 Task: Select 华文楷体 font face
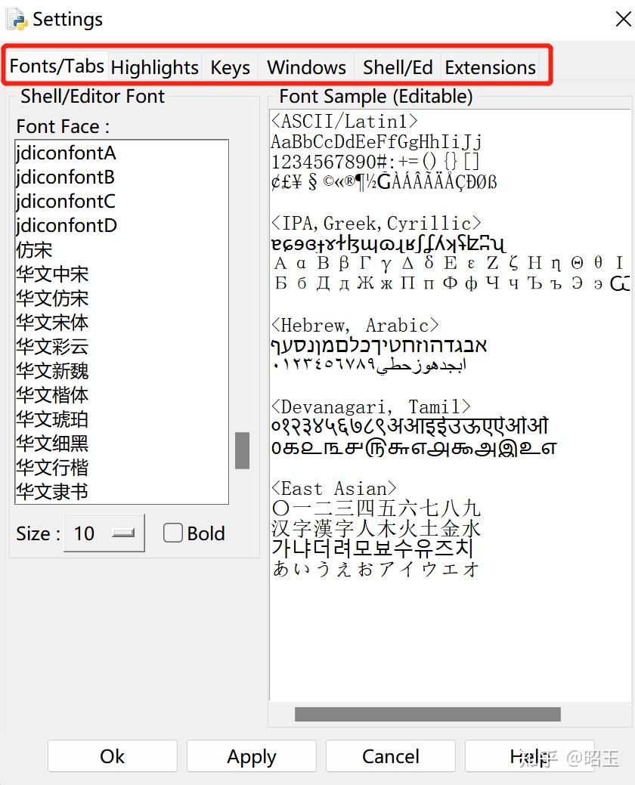(x=52, y=395)
